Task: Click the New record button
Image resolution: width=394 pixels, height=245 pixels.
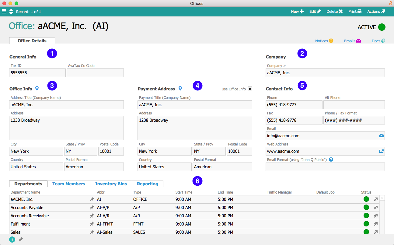Action: coord(297,12)
